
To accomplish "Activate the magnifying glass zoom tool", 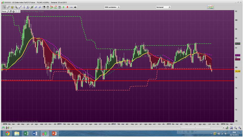I will tap(16, 7).
